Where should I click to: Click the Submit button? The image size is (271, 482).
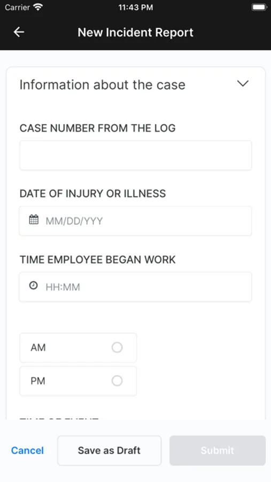218,450
